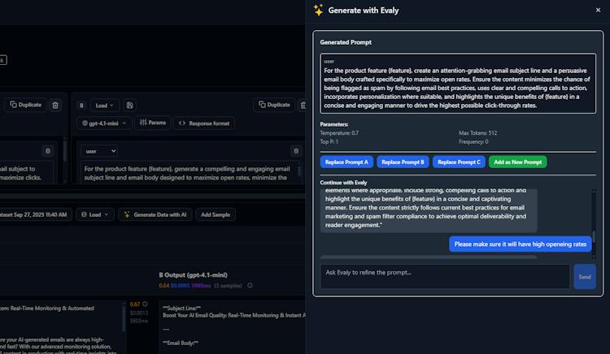Open Params sliders settings
This screenshot has height=354, width=610.
(x=153, y=123)
